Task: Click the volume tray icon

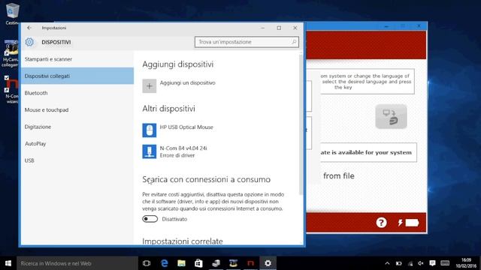Action: point(421,263)
